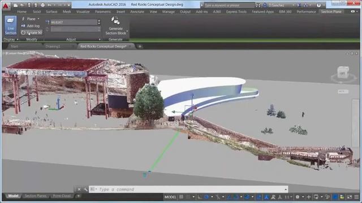Open the Visualize ribbon tab

click(83, 11)
